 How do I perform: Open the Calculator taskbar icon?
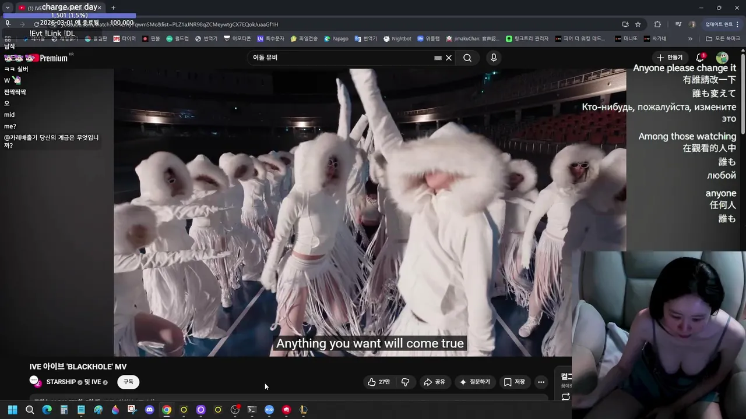click(x=64, y=410)
